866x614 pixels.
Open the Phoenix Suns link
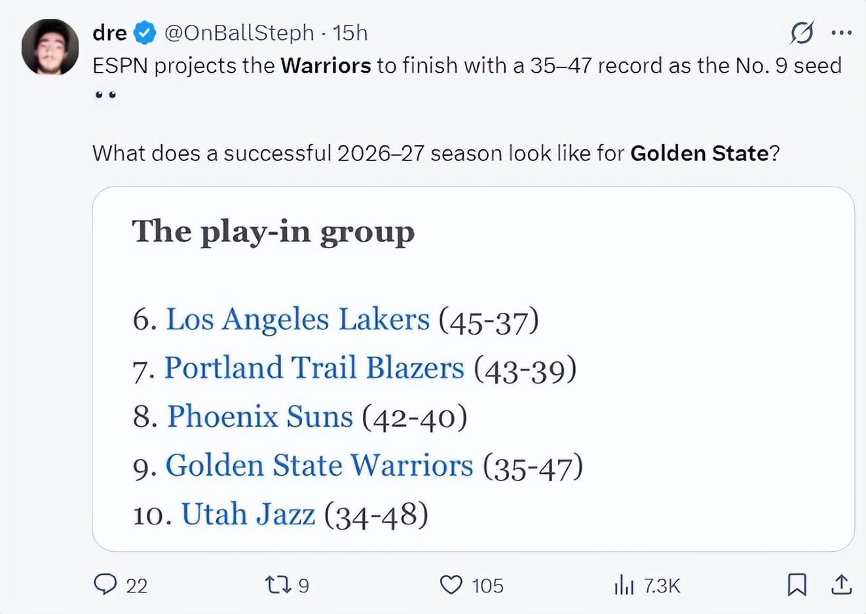(x=260, y=416)
